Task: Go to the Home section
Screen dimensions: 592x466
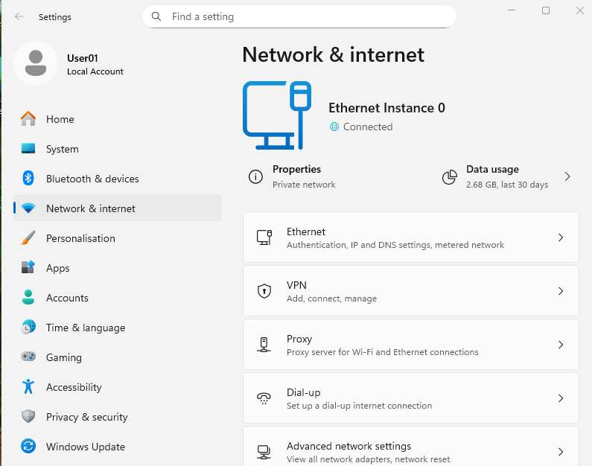Action: point(60,119)
